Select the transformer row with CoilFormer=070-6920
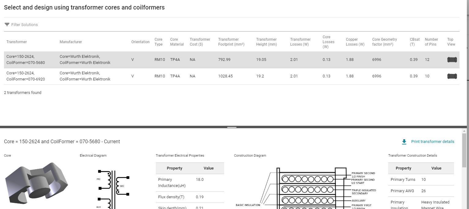This screenshot has width=469, height=209. point(232,76)
